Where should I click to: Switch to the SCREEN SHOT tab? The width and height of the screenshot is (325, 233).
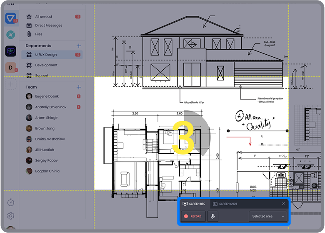point(225,204)
